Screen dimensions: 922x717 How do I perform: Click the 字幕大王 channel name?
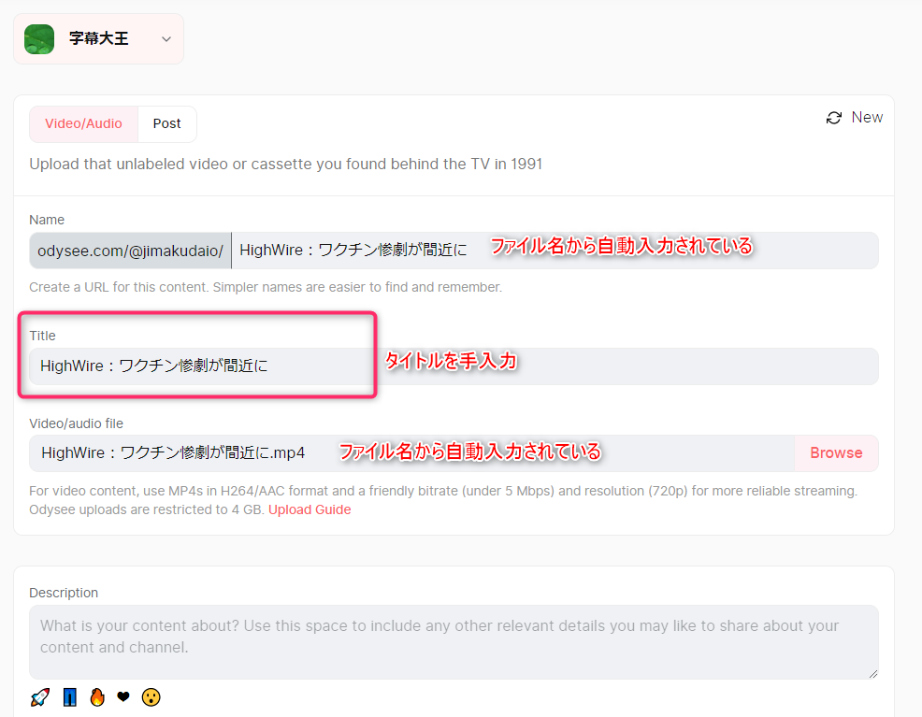99,39
